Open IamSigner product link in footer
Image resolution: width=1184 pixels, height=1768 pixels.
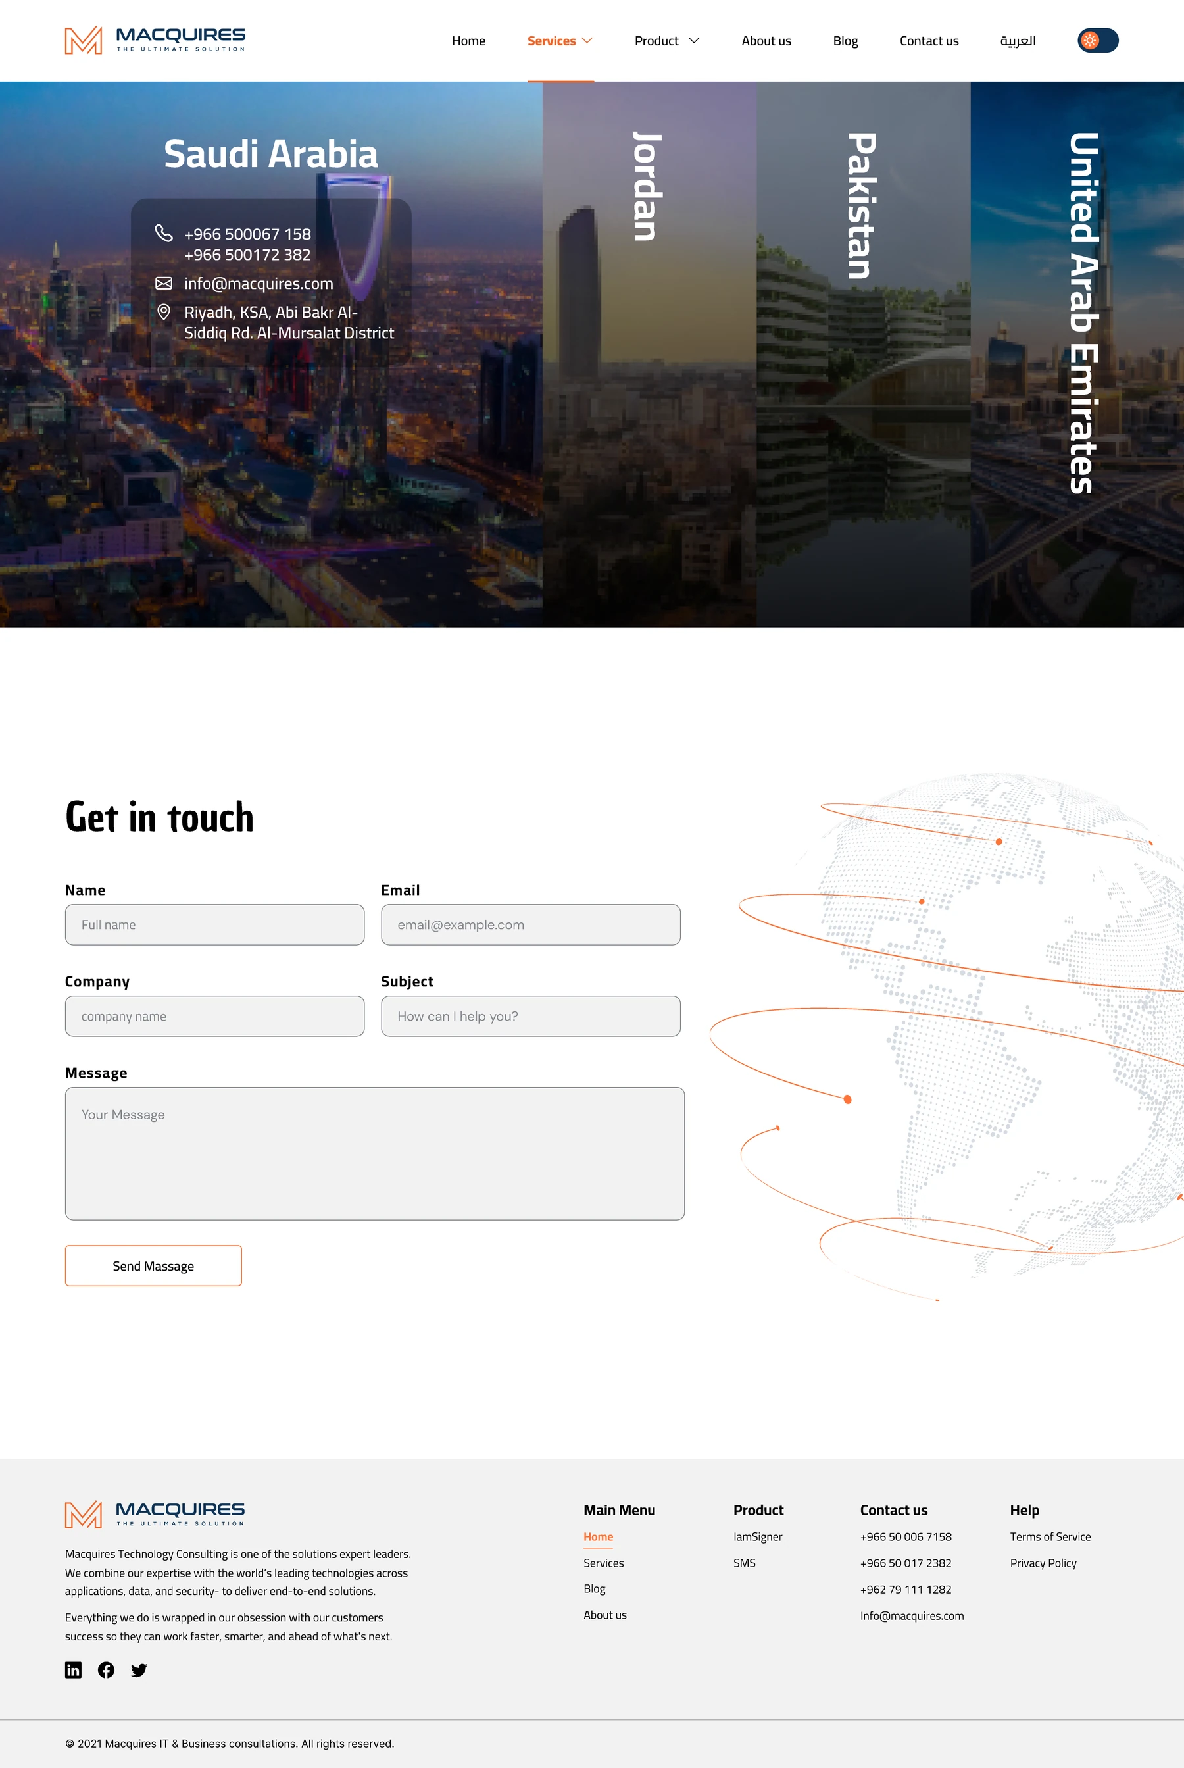(x=757, y=1537)
